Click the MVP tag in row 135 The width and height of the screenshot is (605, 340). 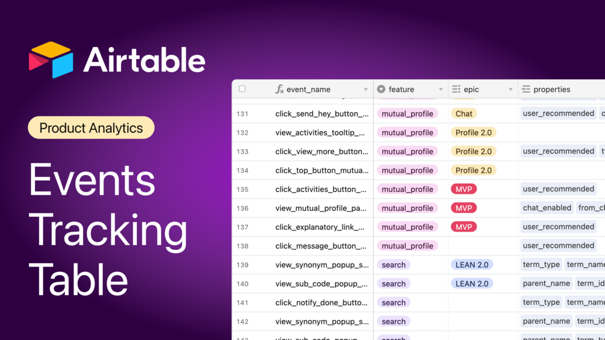pos(464,190)
